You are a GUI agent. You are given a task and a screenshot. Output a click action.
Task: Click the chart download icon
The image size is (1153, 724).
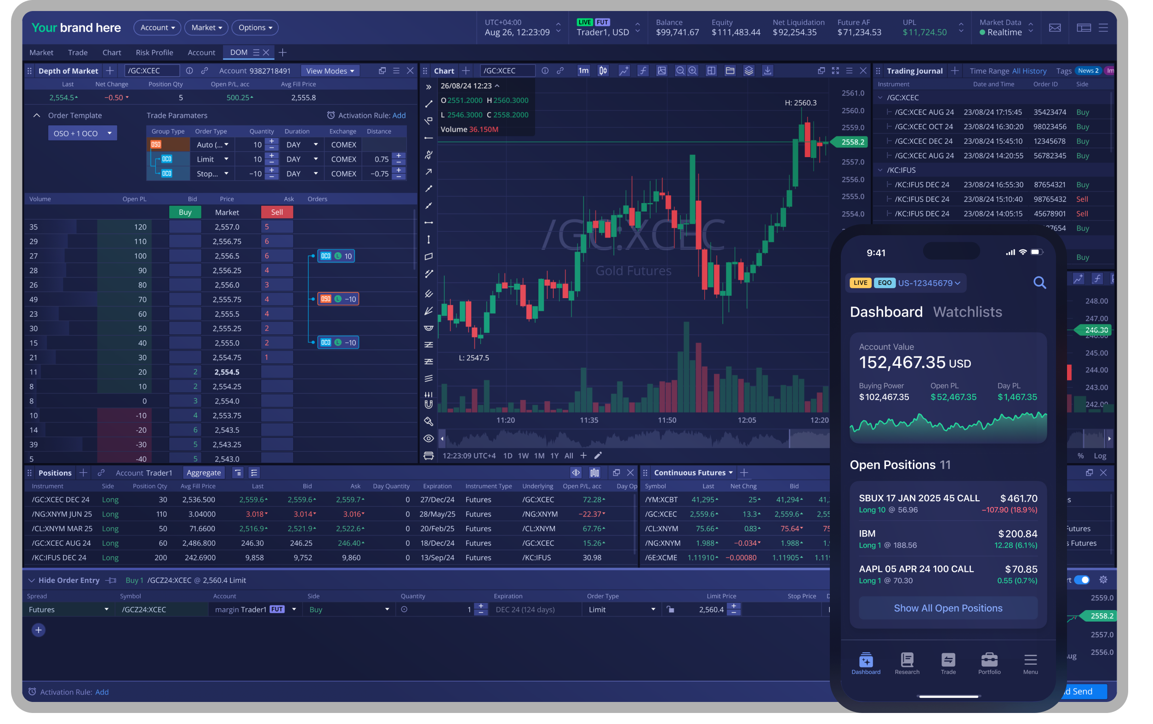click(767, 71)
